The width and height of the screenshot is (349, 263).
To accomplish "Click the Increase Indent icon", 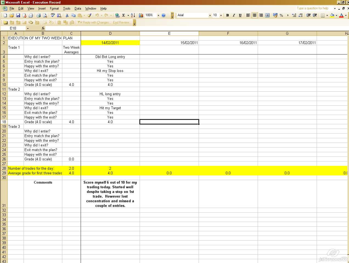I will pos(315,15).
